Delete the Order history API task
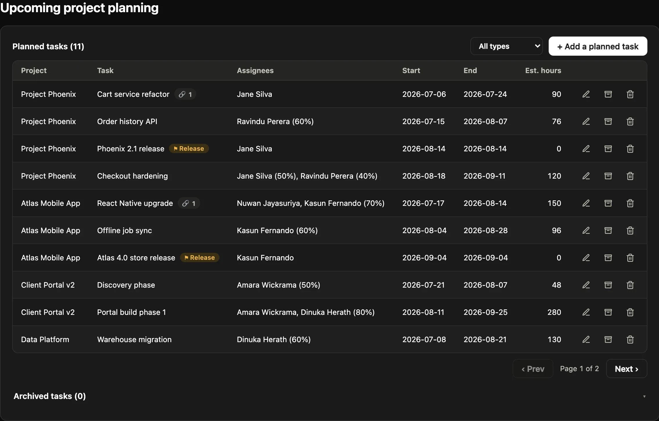This screenshot has width=659, height=421. click(630, 121)
